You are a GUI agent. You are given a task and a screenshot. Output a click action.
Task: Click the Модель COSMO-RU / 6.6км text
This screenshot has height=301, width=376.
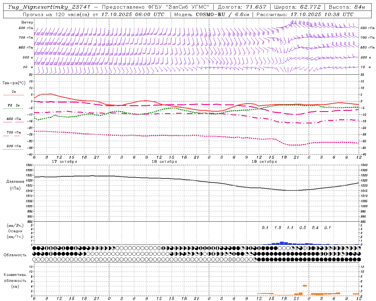click(x=211, y=14)
